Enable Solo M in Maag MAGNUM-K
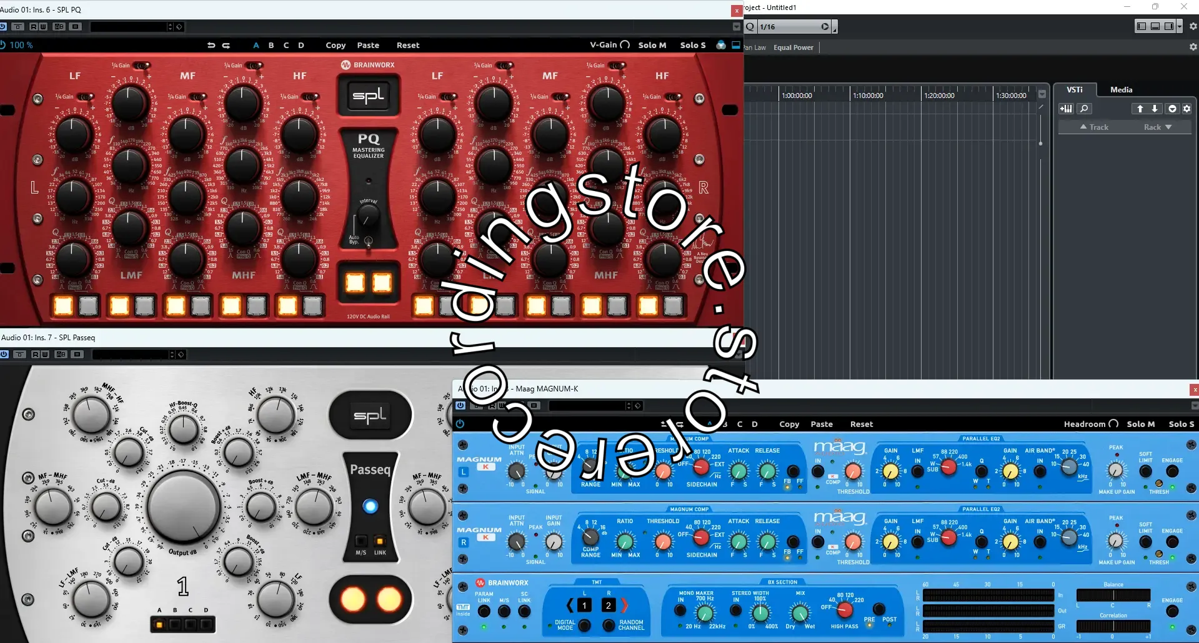Screen dimensions: 1199x643 point(1141,425)
